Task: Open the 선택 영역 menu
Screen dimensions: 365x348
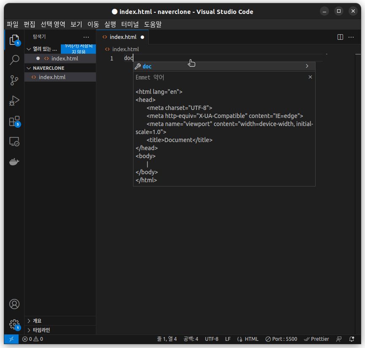Action: [x=53, y=24]
